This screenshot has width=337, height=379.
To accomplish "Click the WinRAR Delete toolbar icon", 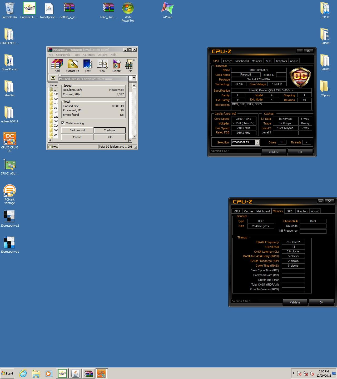I will click(x=117, y=66).
